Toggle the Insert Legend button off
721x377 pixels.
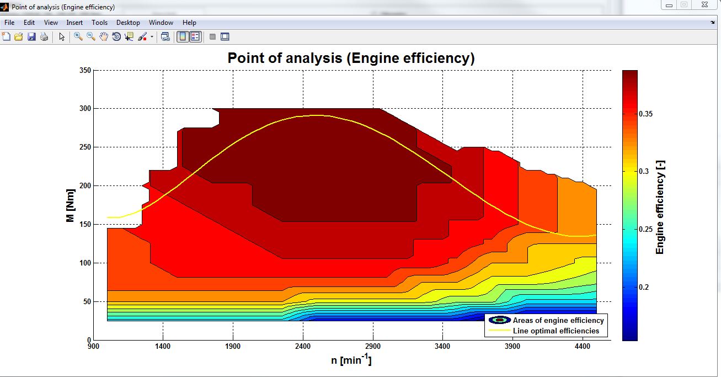click(195, 37)
